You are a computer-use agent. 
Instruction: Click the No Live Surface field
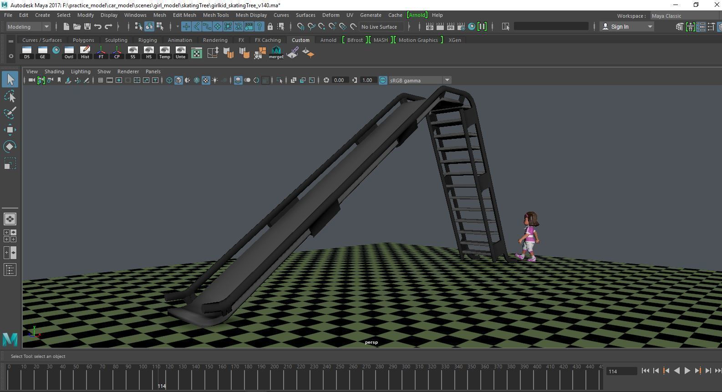coord(381,26)
